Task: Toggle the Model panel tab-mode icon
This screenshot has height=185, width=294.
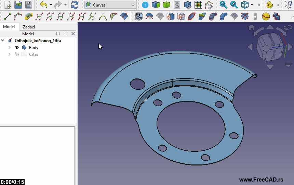Action: pos(58,34)
